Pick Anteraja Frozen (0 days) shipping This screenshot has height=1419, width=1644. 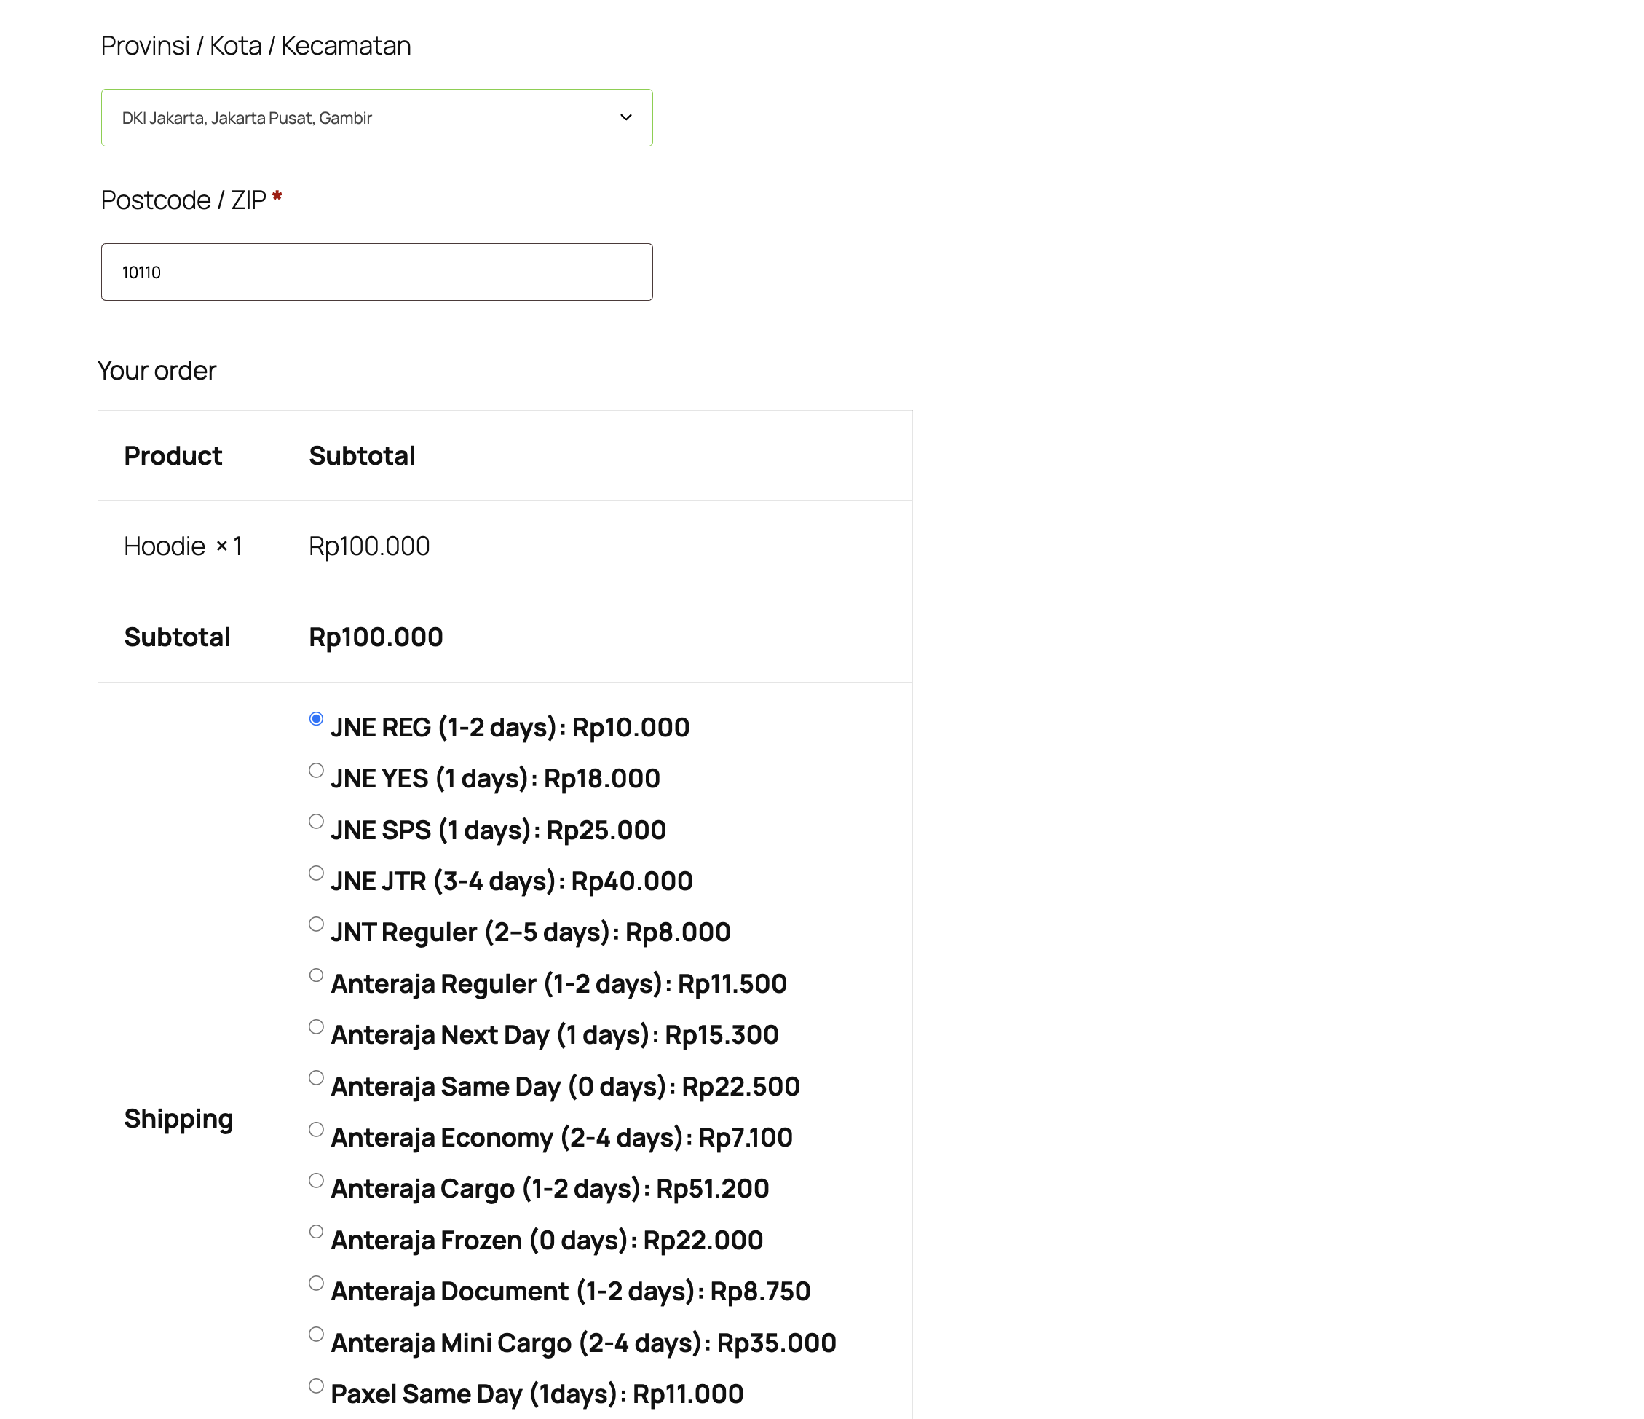click(x=316, y=1232)
